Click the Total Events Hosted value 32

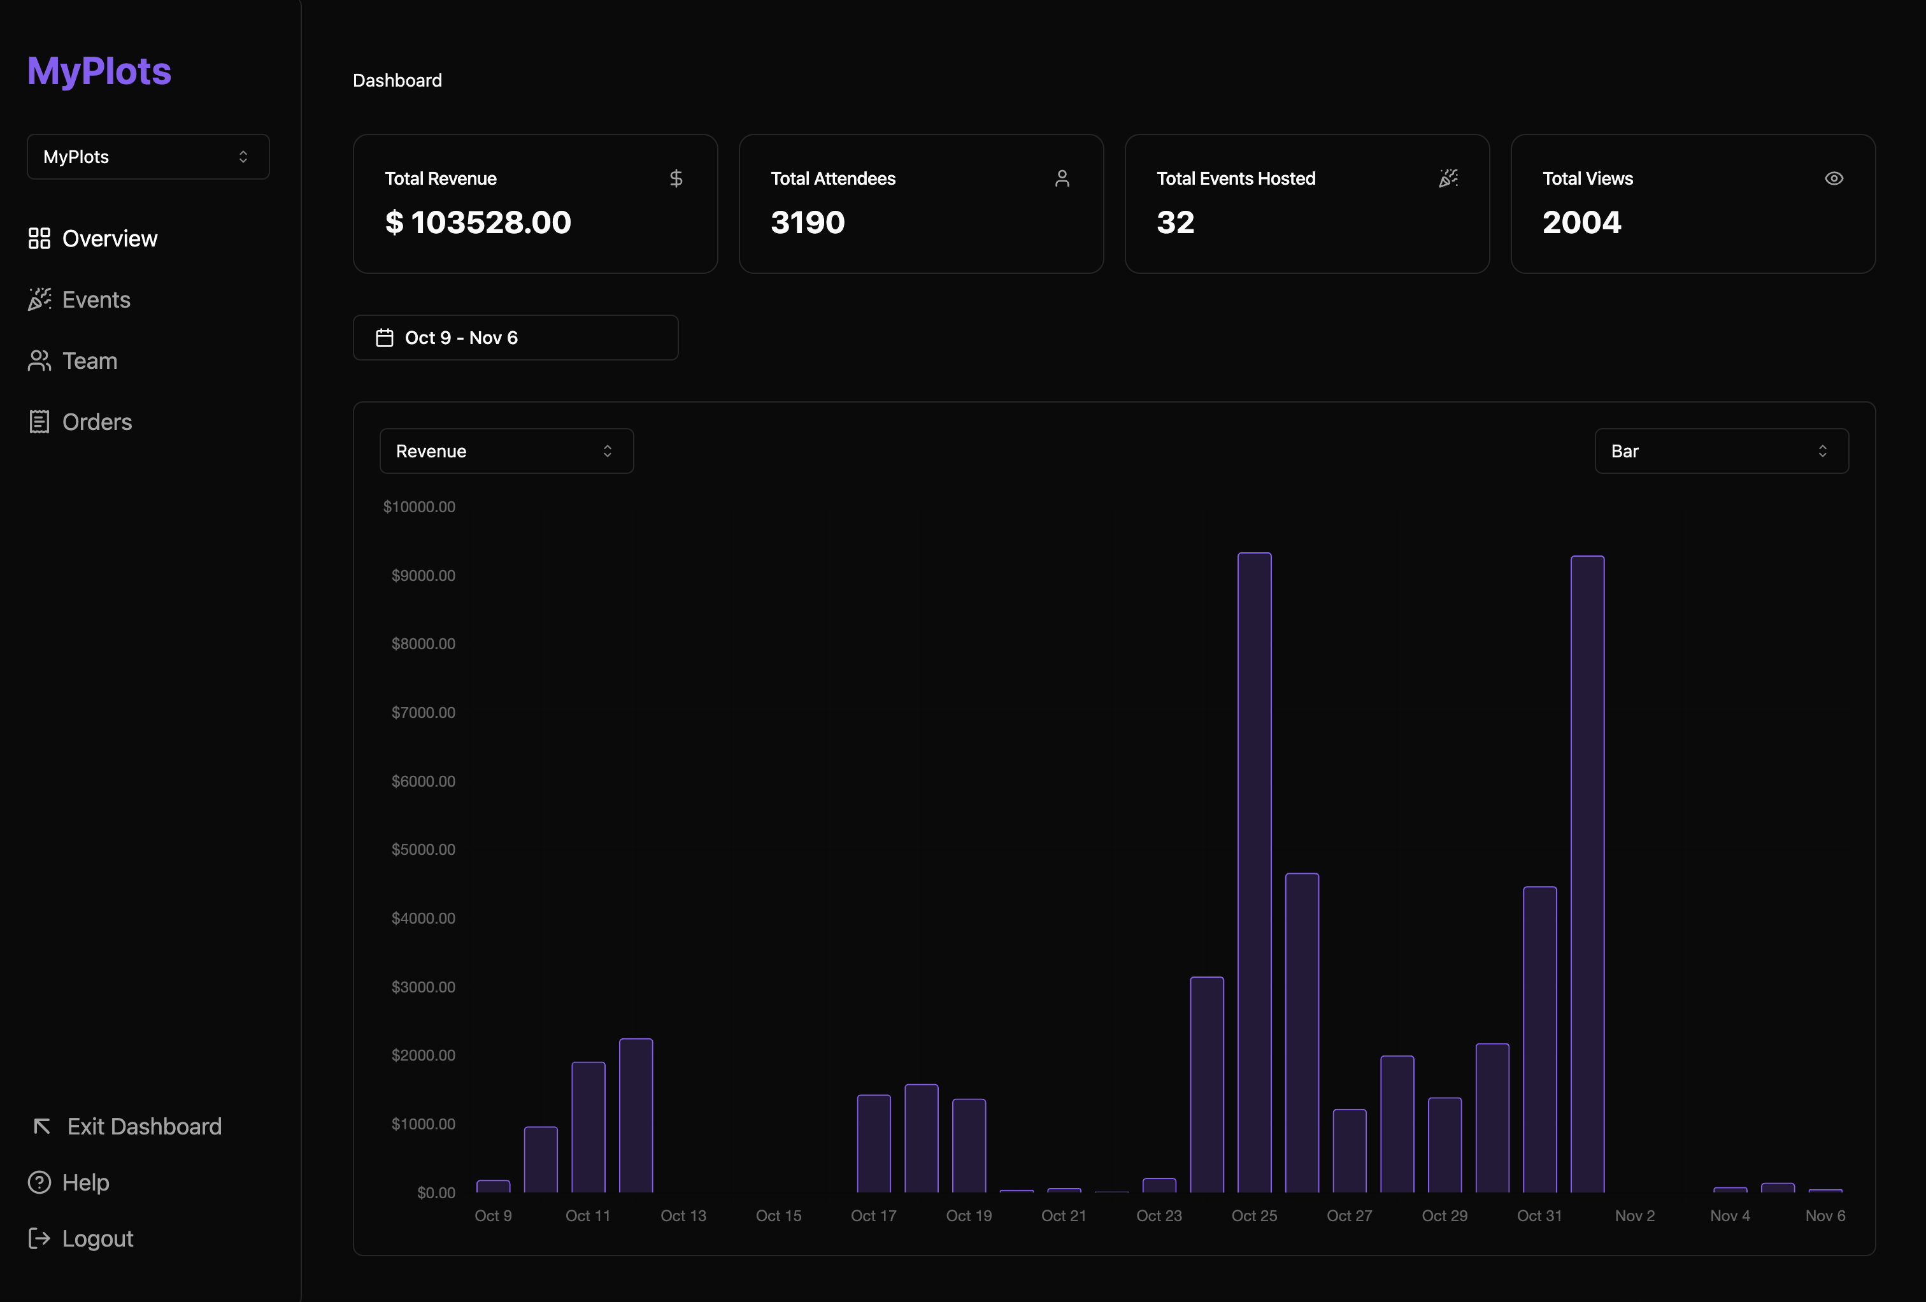click(x=1175, y=222)
